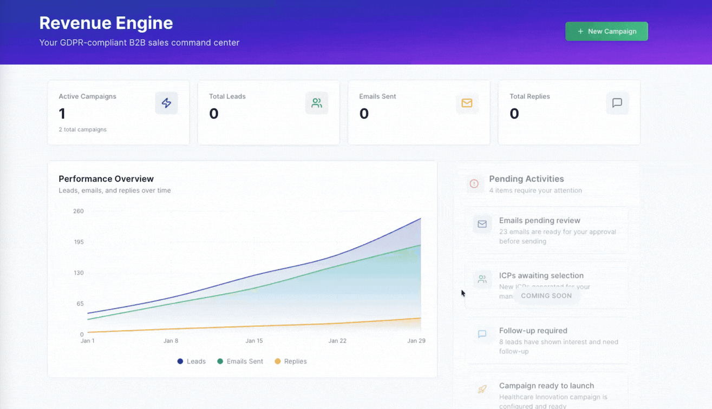Viewport: 712px width, 409px height.
Task: Click the people icon for ICPs awaiting selection
Action: point(482,279)
